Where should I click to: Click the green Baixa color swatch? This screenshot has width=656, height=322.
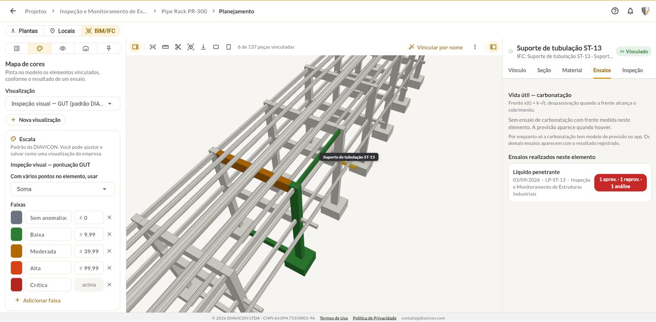pyautogui.click(x=16, y=234)
